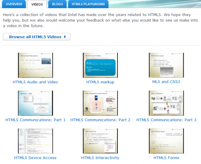This screenshot has height=164, width=201.
Task: Select the Videos tab
Action: [x=37, y=4]
